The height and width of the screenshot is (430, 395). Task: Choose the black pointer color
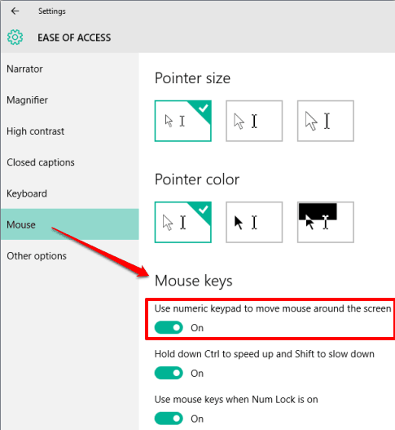click(254, 222)
